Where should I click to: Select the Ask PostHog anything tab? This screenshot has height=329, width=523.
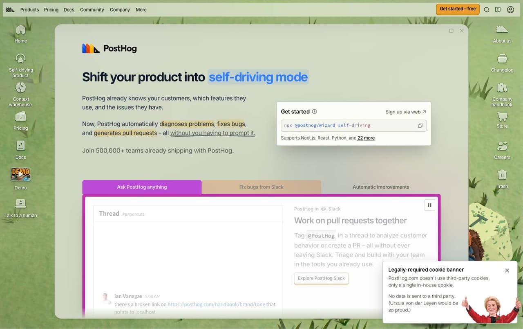click(142, 187)
